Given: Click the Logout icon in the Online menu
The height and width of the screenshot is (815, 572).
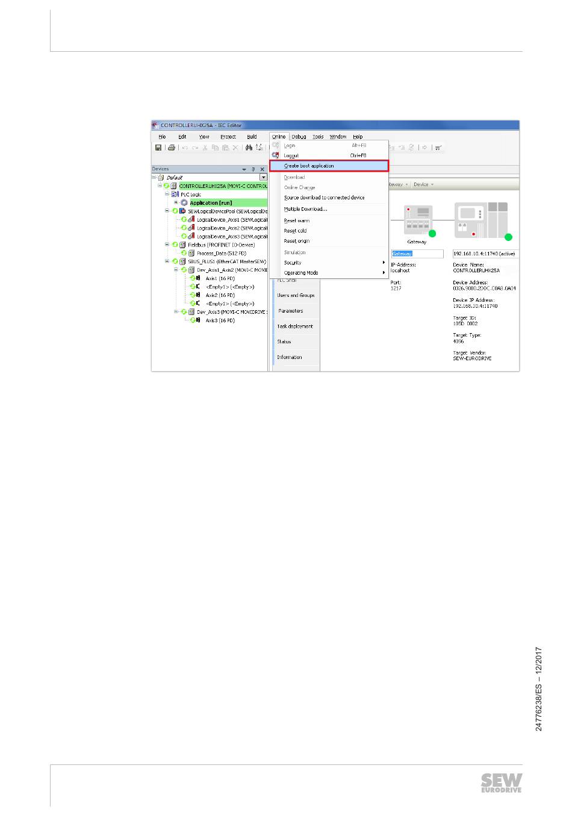Looking at the screenshot, I should tap(276, 155).
